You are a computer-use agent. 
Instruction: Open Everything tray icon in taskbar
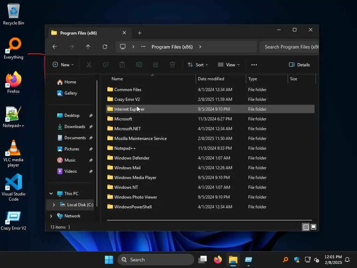tap(286, 260)
